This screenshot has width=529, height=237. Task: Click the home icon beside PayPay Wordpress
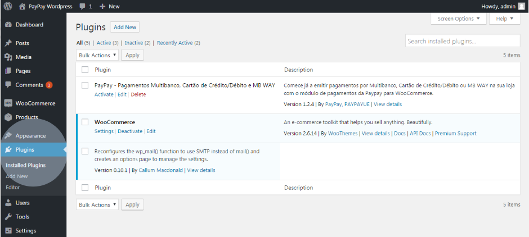[x=22, y=6]
